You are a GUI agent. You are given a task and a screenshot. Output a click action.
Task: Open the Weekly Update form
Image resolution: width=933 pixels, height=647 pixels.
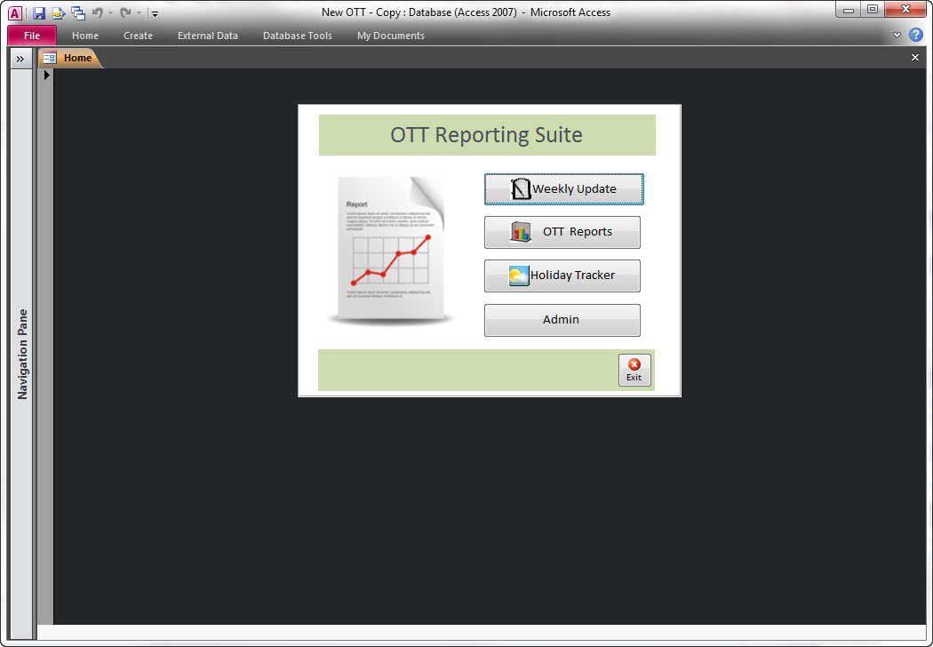pos(564,189)
